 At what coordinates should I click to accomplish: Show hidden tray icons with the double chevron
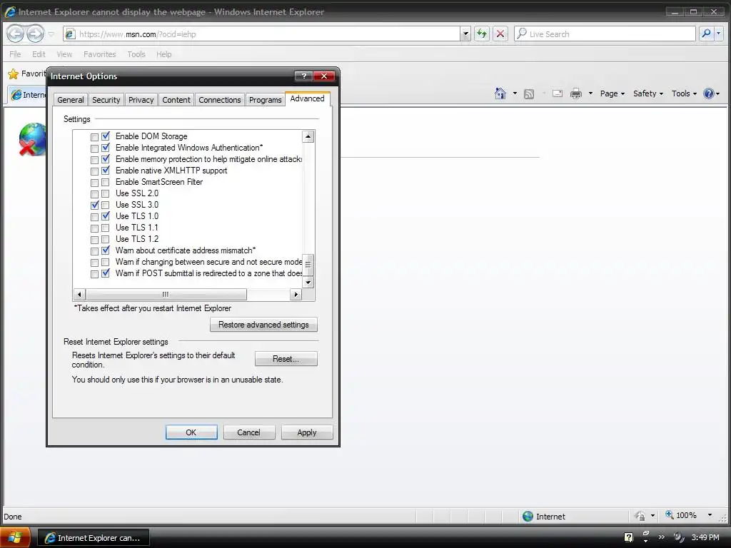[662, 537]
